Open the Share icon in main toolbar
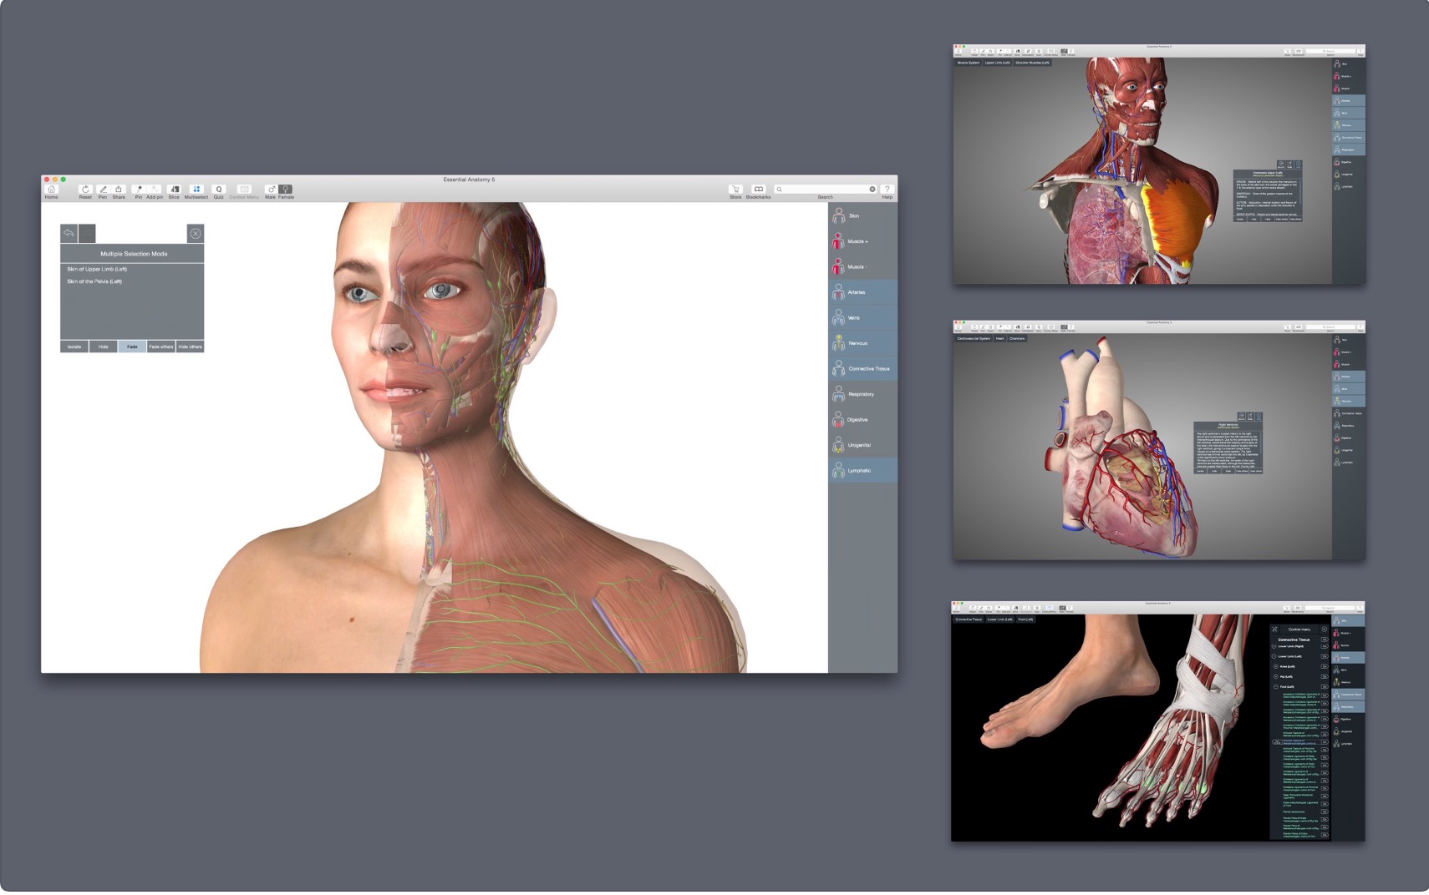This screenshot has width=1429, height=895. 119,191
